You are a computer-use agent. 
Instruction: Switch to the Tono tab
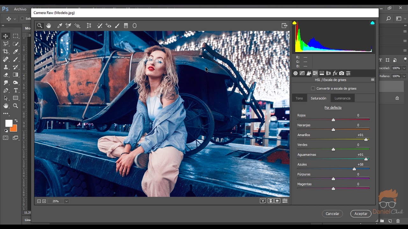[x=299, y=98]
